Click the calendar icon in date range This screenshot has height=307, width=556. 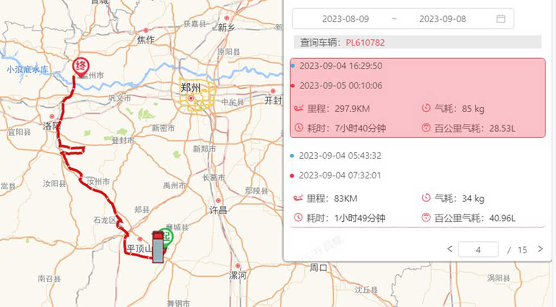point(501,19)
